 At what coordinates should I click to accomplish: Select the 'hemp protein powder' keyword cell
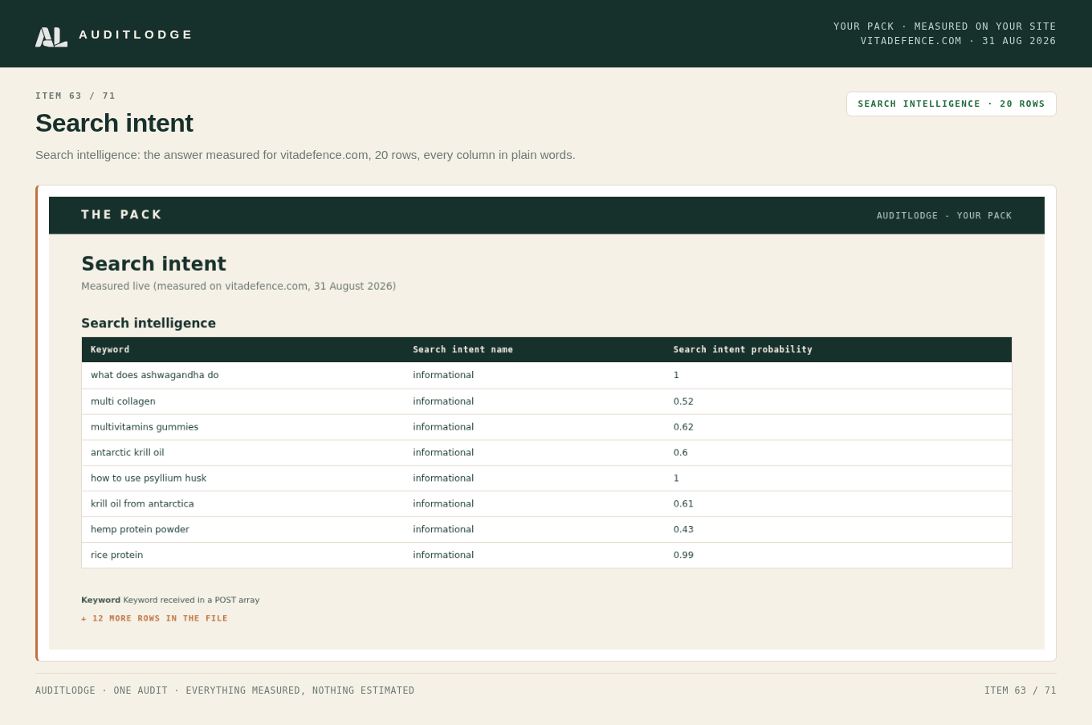point(140,530)
